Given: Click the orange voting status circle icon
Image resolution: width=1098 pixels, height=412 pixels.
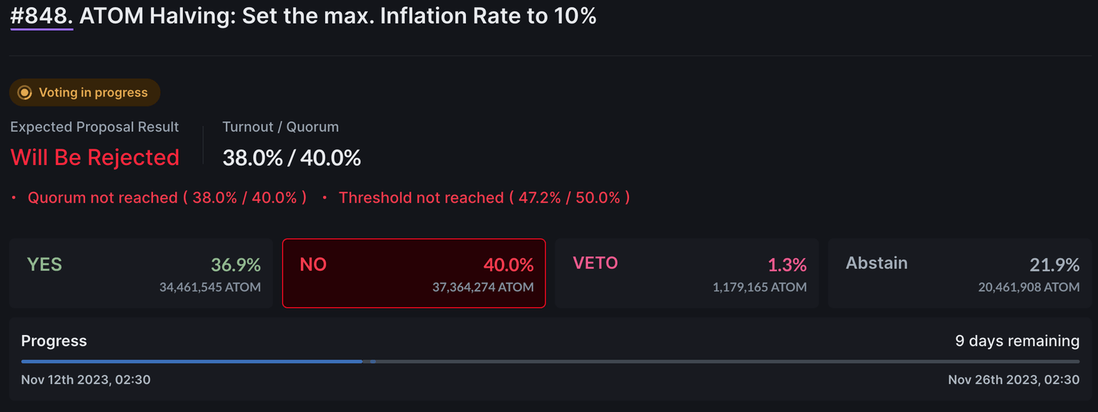Looking at the screenshot, I should pyautogui.click(x=24, y=93).
